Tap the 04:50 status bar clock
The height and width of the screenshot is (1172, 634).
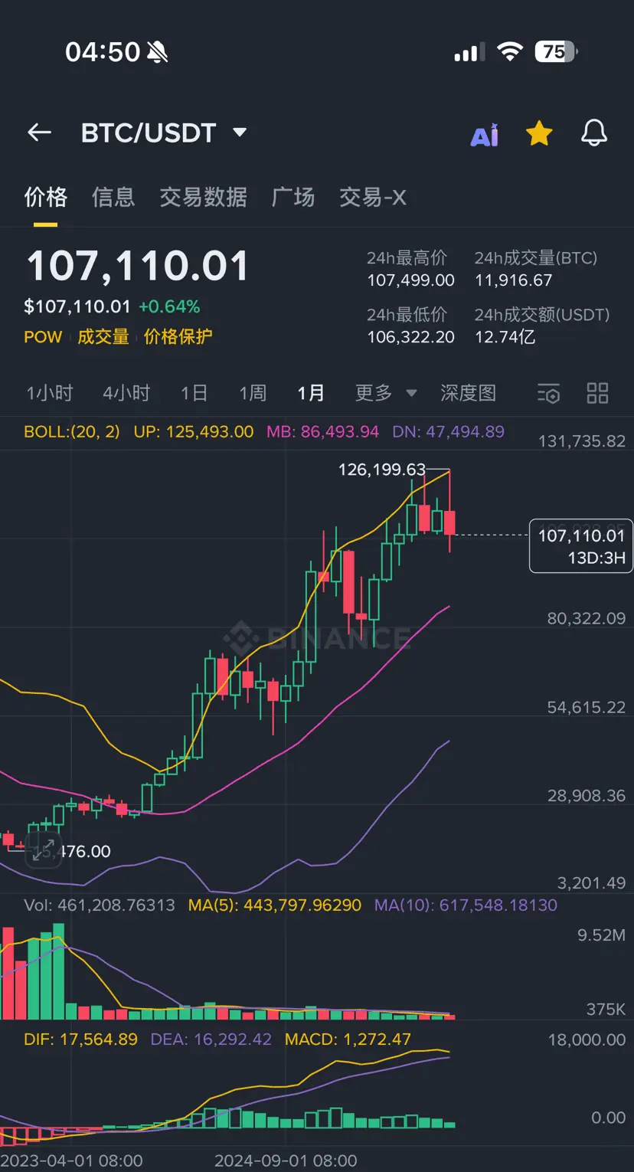[x=103, y=52]
